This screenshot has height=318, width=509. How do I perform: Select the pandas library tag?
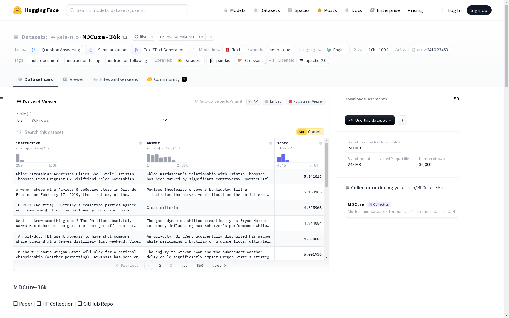(220, 60)
